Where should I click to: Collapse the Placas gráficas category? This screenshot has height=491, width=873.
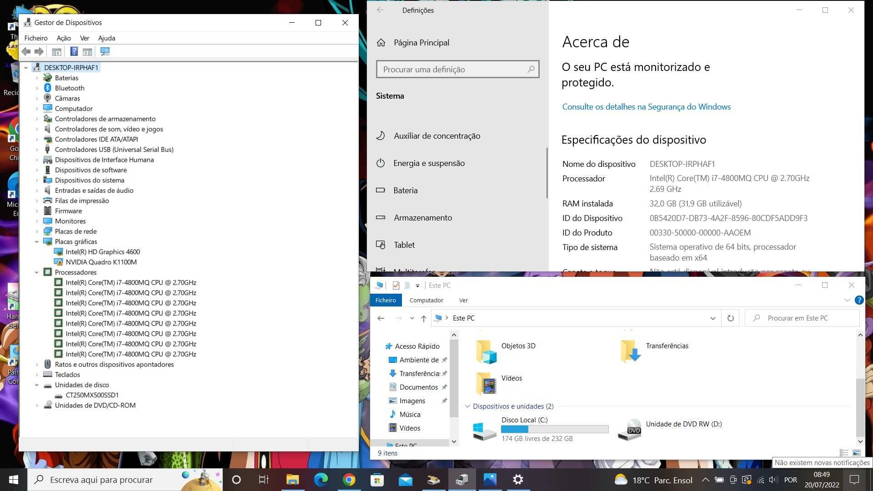tap(37, 242)
